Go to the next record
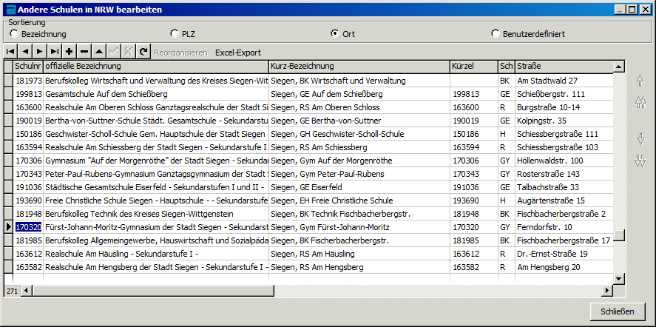This screenshot has width=656, height=327. 40,53
